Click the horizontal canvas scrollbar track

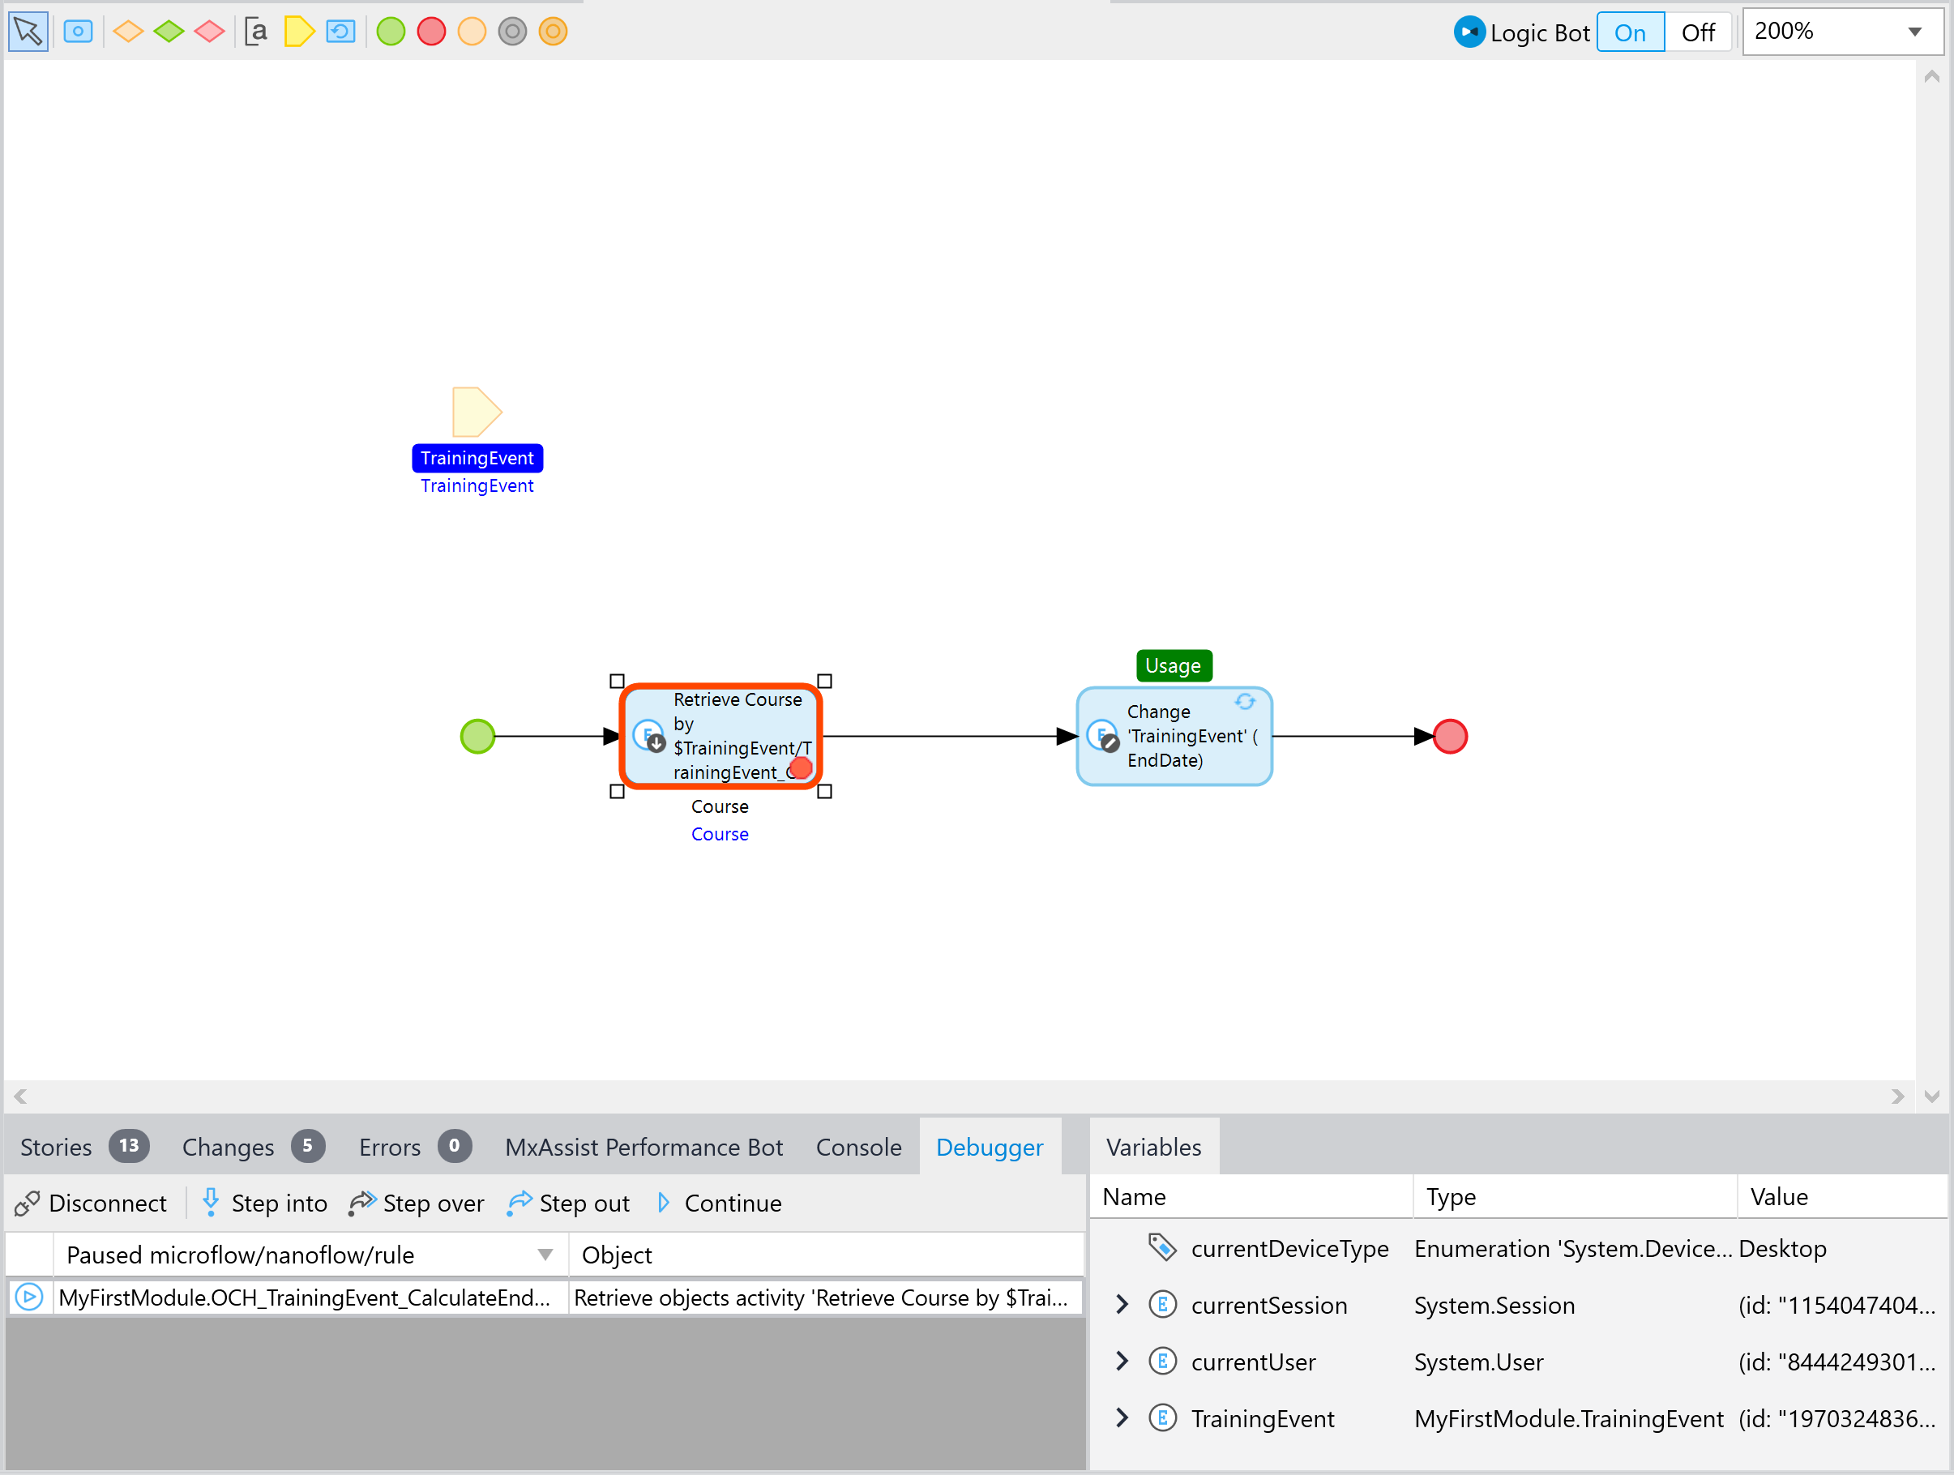point(959,1096)
